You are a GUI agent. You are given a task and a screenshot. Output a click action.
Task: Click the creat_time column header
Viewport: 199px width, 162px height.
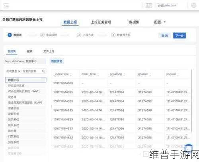(89, 74)
